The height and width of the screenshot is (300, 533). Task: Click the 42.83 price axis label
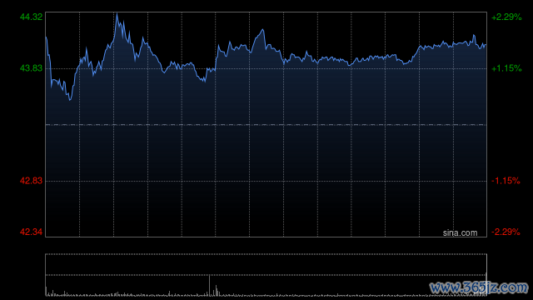32,181
